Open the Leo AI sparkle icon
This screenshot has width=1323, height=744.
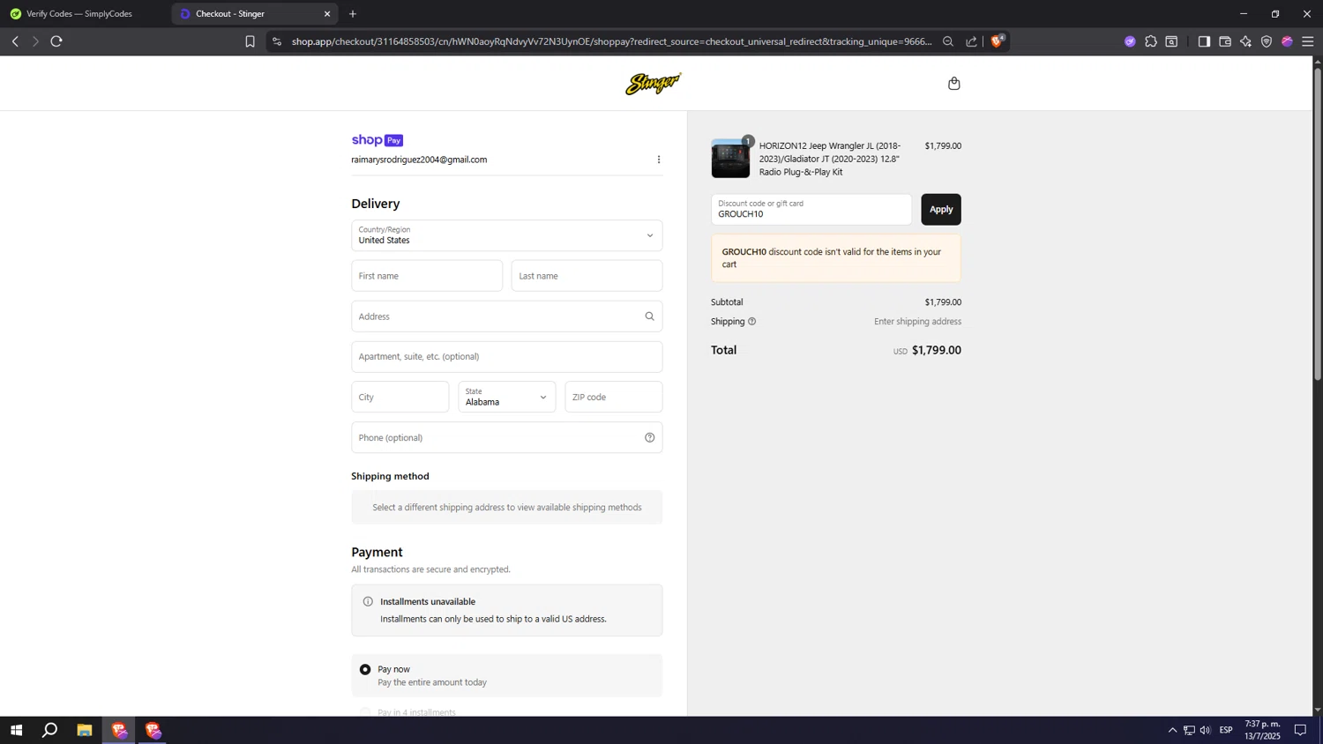[x=1245, y=41]
